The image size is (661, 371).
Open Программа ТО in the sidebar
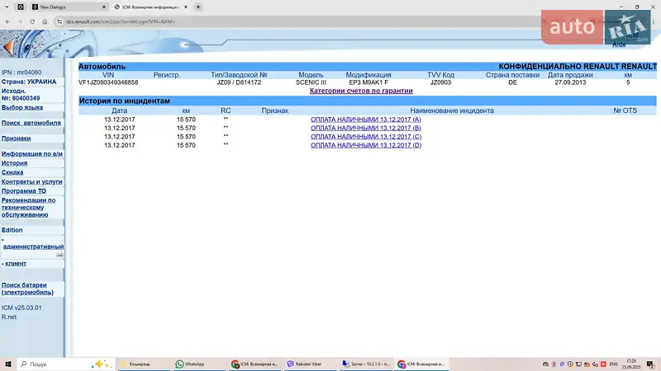[x=23, y=190]
